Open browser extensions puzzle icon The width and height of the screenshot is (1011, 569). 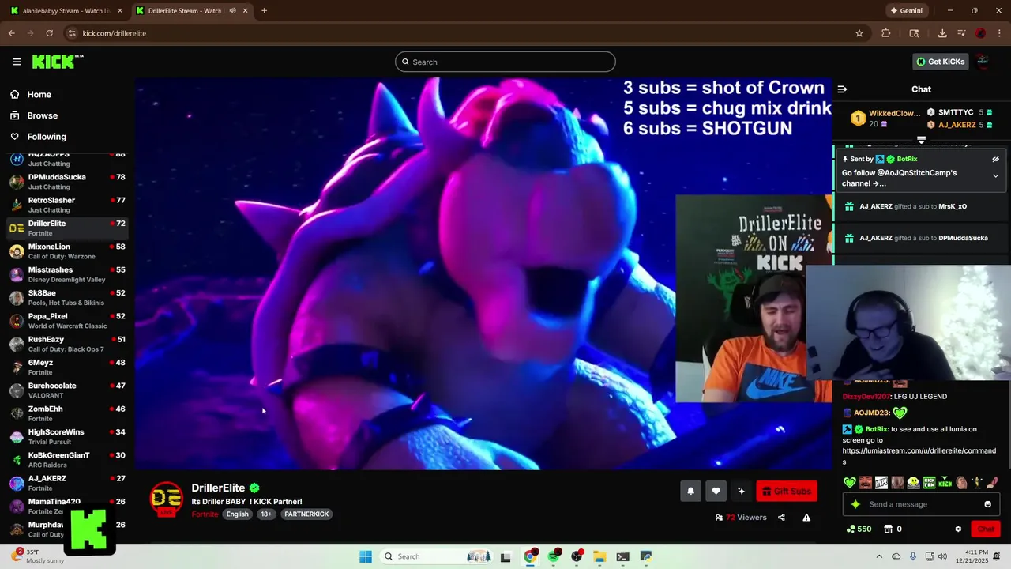point(885,33)
